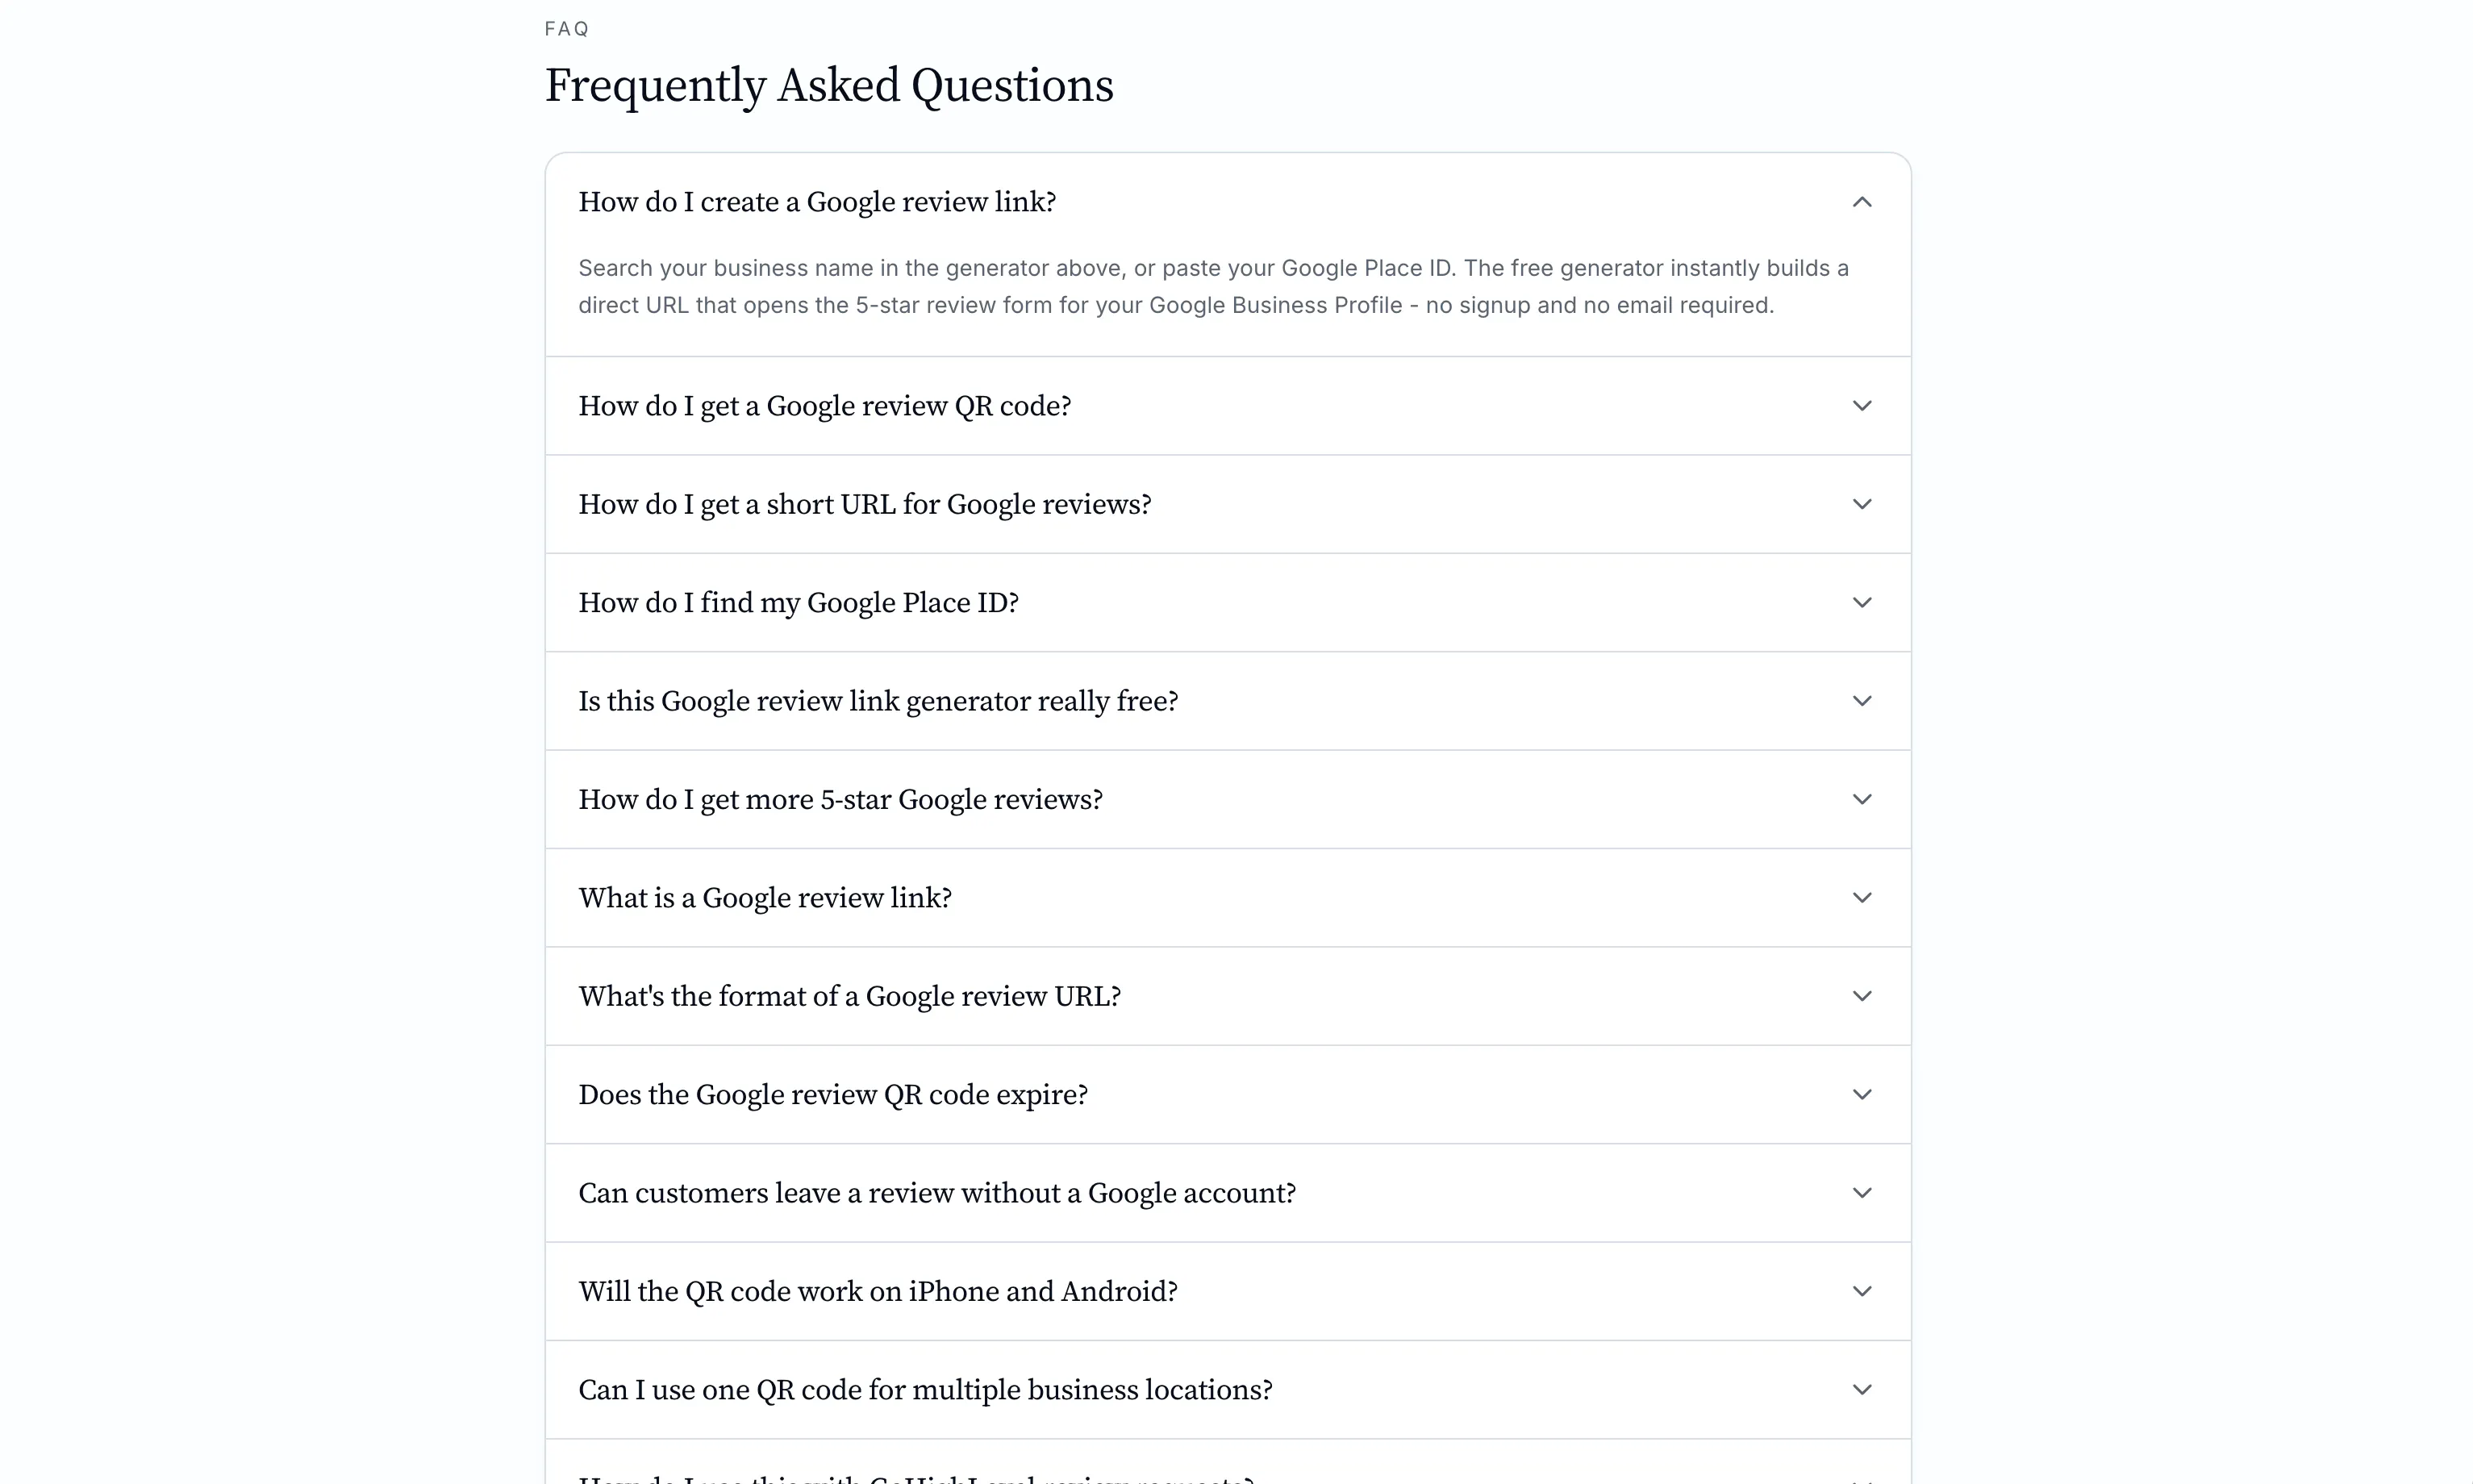The width and height of the screenshot is (2473, 1484).
Task: Click chevron beside review URL format question
Action: pos(1861,996)
